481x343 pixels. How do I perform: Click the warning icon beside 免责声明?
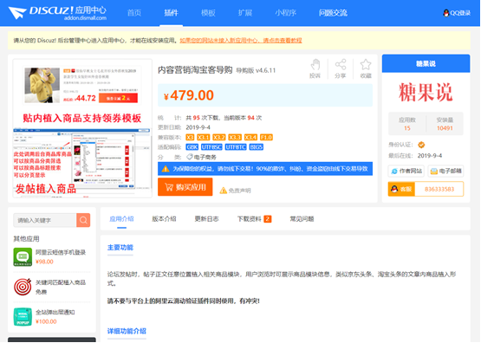224,191
